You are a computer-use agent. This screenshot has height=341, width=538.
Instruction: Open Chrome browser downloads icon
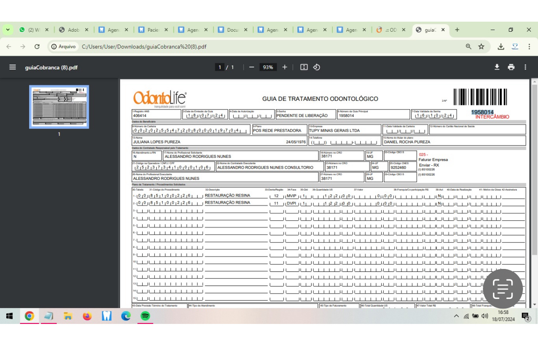click(501, 47)
